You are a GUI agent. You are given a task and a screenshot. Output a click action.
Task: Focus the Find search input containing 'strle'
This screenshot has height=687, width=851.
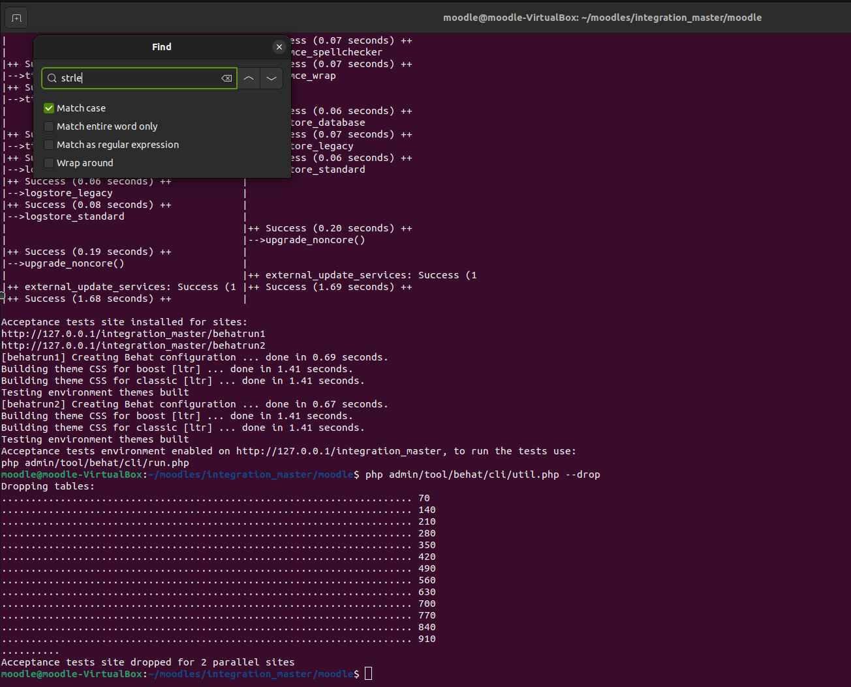click(x=139, y=78)
